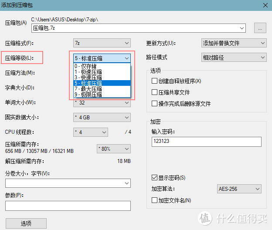Open the archive name dropdown (压缩包.7z)

coord(242,28)
